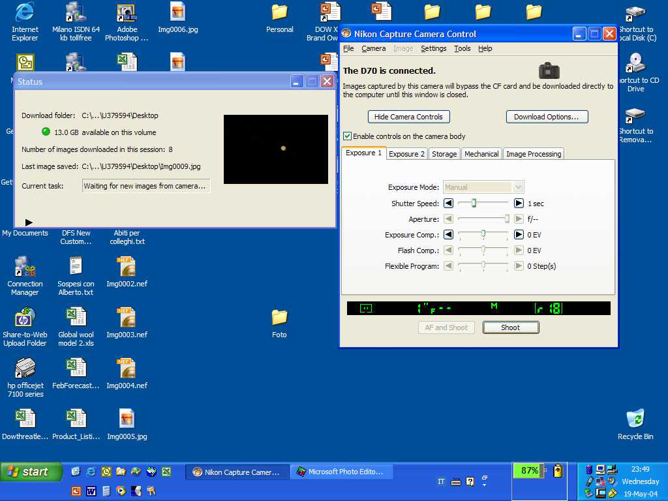Click the expand arrow in Status window
The image size is (668, 501).
29,222
